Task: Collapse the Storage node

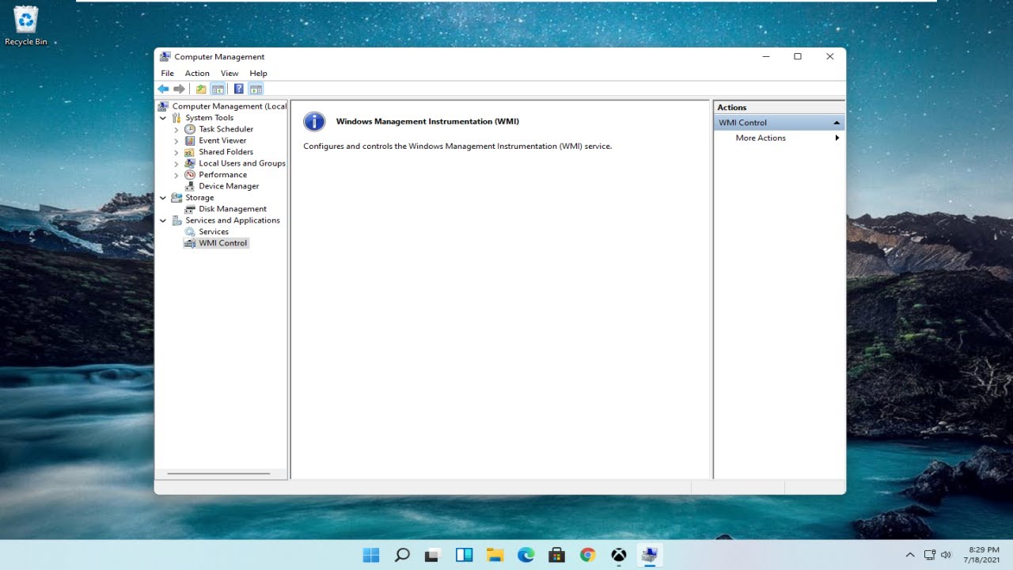Action: [163, 198]
